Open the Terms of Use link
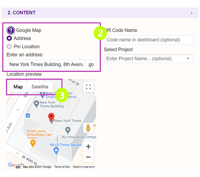The width and height of the screenshot is (200, 177). (62, 167)
